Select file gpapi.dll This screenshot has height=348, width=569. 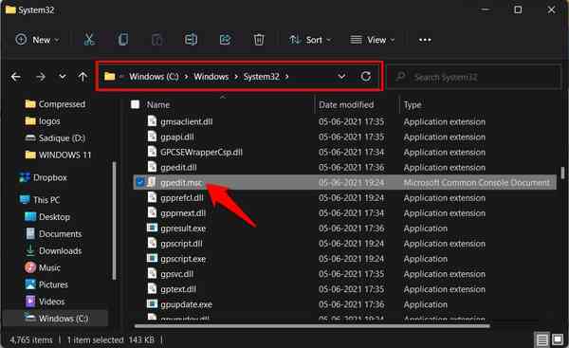pyautogui.click(x=177, y=137)
